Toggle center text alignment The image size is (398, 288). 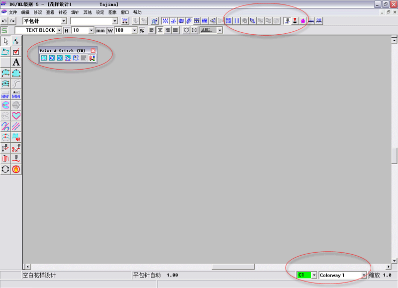click(160, 30)
